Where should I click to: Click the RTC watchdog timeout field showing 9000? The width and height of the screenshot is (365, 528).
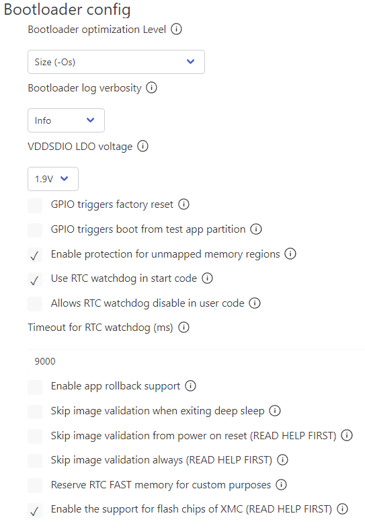click(x=197, y=361)
